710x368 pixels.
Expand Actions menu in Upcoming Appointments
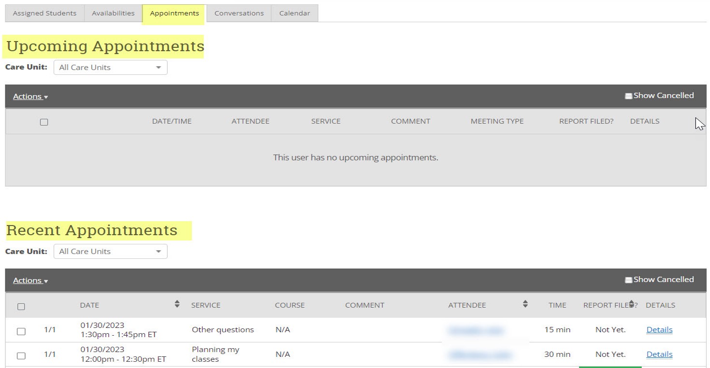(x=30, y=97)
